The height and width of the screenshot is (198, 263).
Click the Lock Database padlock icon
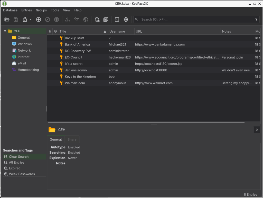[25, 20]
